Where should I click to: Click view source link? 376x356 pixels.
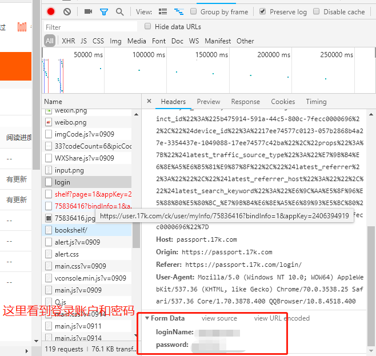tap(219, 318)
